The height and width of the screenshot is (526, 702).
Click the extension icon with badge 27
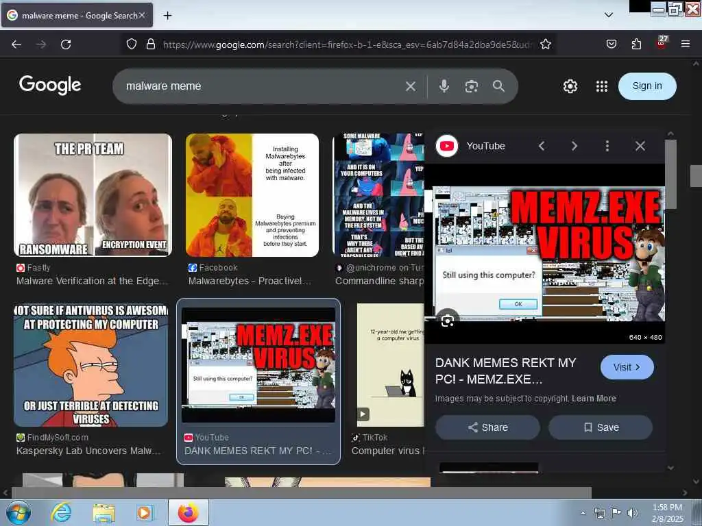coord(662,43)
